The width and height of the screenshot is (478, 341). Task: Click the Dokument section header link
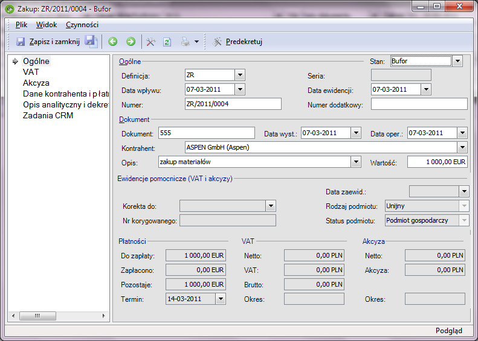(134, 120)
